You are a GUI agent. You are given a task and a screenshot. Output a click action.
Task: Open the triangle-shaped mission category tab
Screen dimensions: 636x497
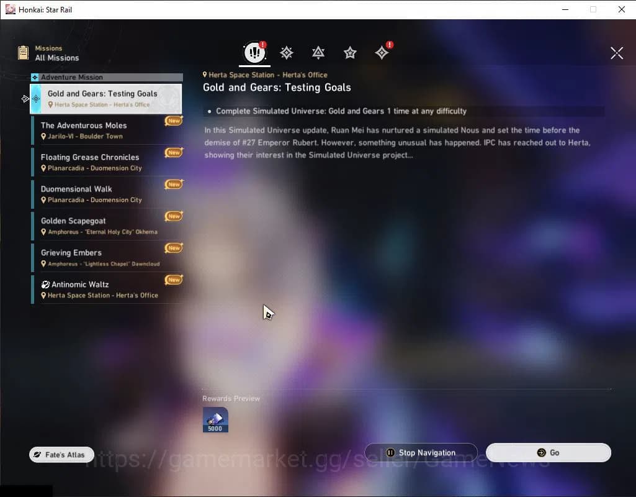tap(318, 53)
